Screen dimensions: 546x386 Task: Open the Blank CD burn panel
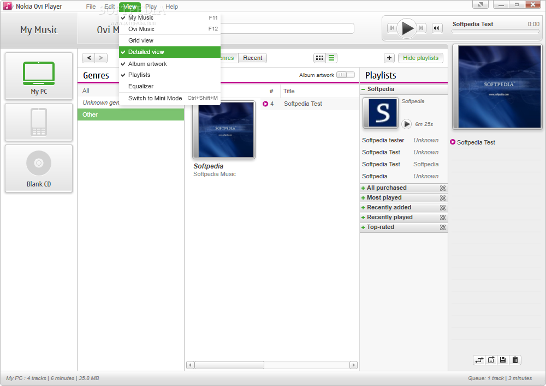pyautogui.click(x=39, y=168)
